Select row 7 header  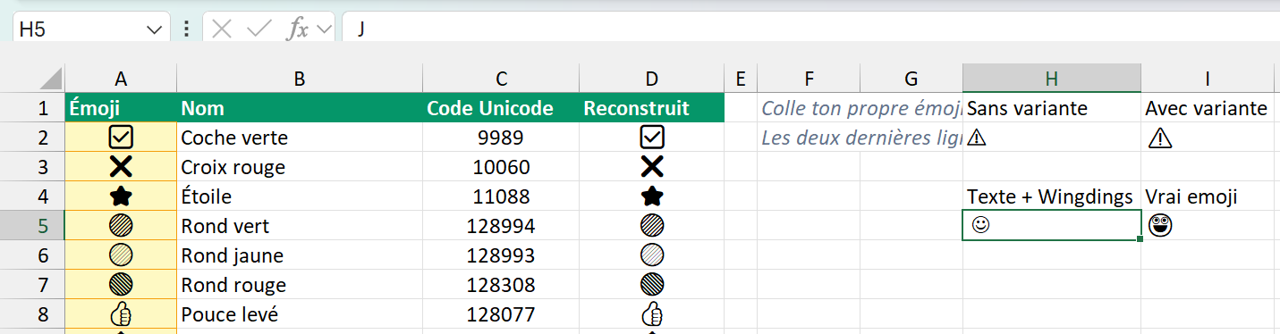coord(32,285)
